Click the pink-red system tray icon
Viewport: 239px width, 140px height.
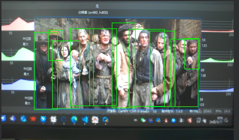189,120
